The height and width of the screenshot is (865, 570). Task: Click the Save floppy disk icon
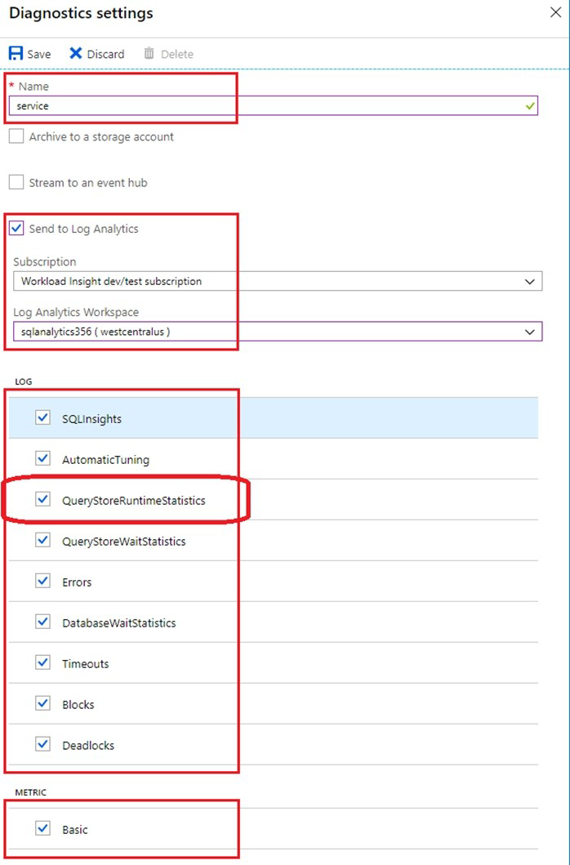(x=16, y=54)
